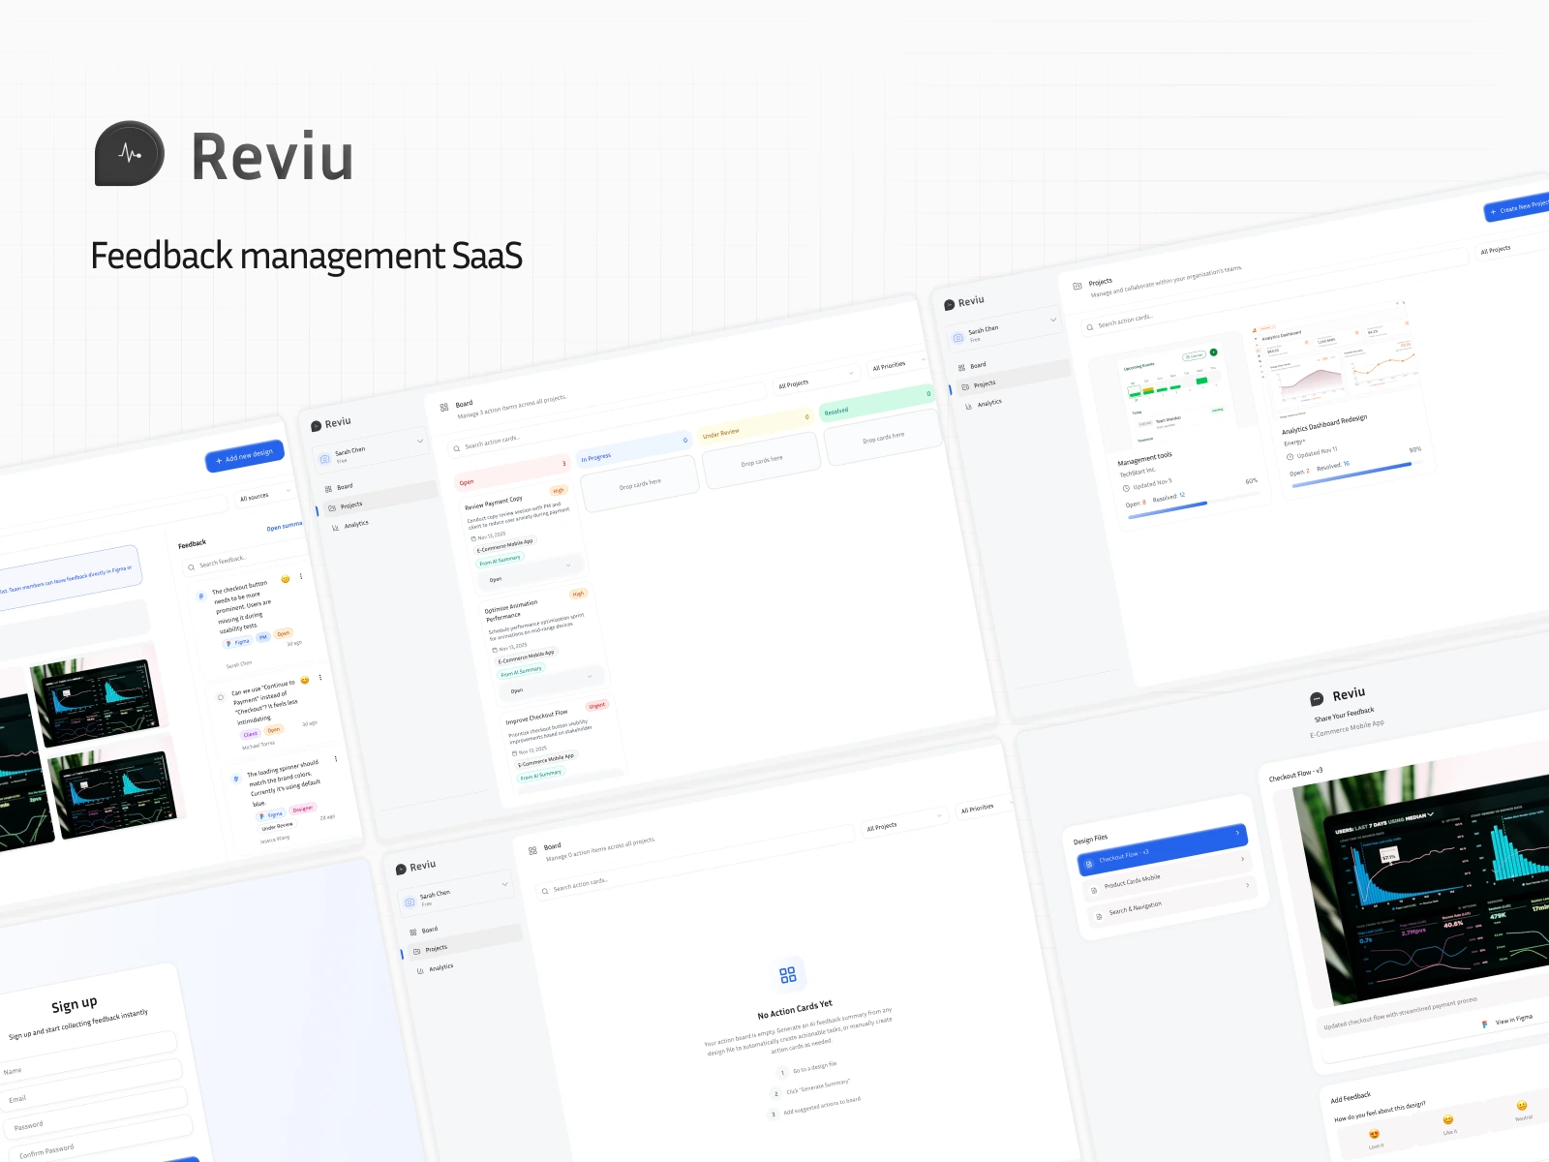Open All Projects dropdown in empty board window
Screen dimensions: 1549x1162
click(x=904, y=823)
